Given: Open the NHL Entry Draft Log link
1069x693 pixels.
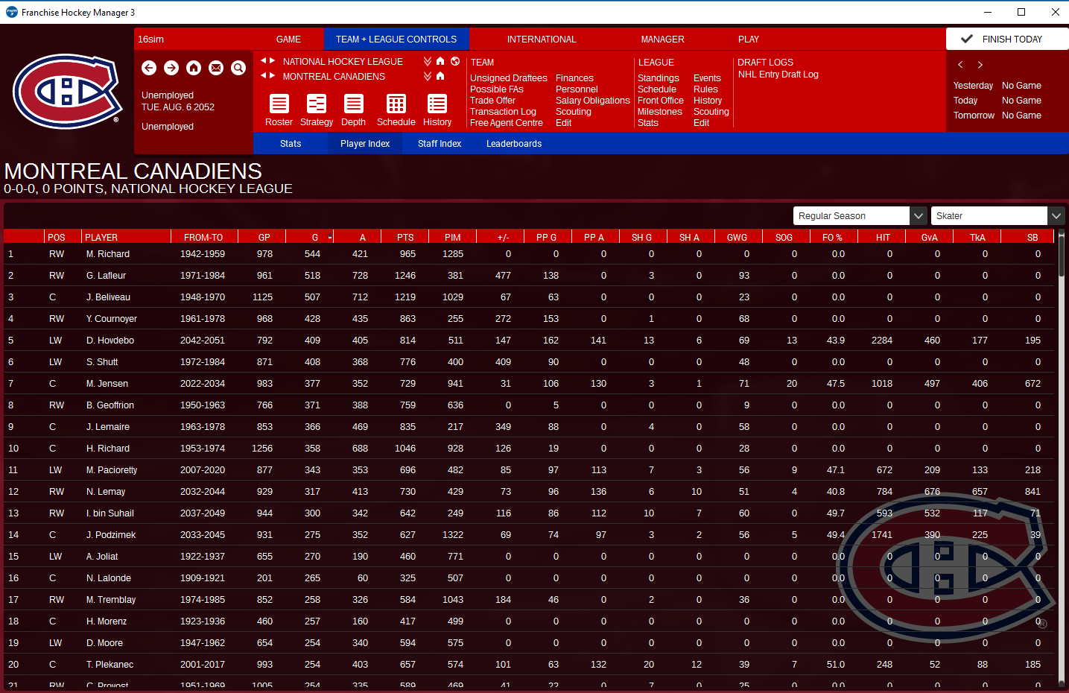Looking at the screenshot, I should (x=778, y=75).
